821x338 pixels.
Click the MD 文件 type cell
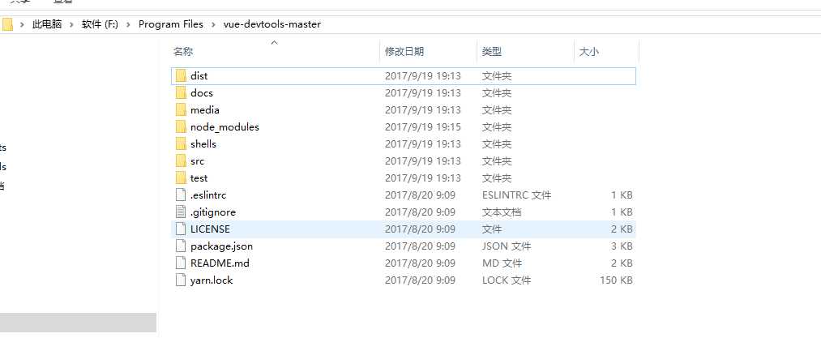[502, 263]
